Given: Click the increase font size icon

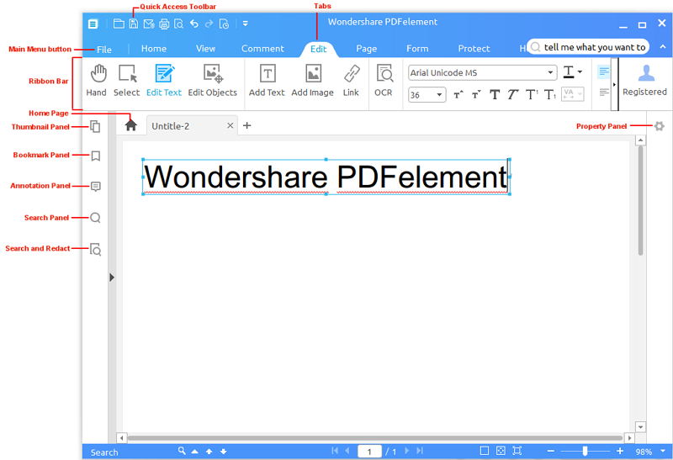Looking at the screenshot, I should (x=458, y=94).
